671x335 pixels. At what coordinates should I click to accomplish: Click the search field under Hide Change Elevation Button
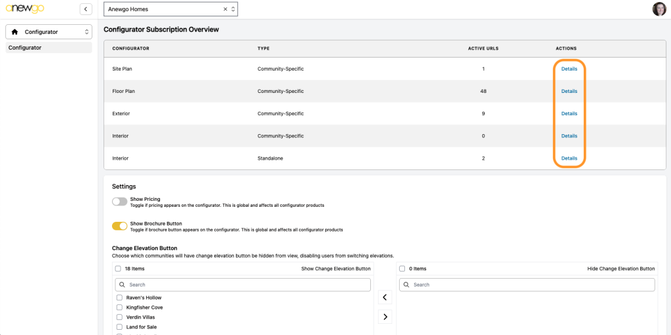(x=527, y=285)
